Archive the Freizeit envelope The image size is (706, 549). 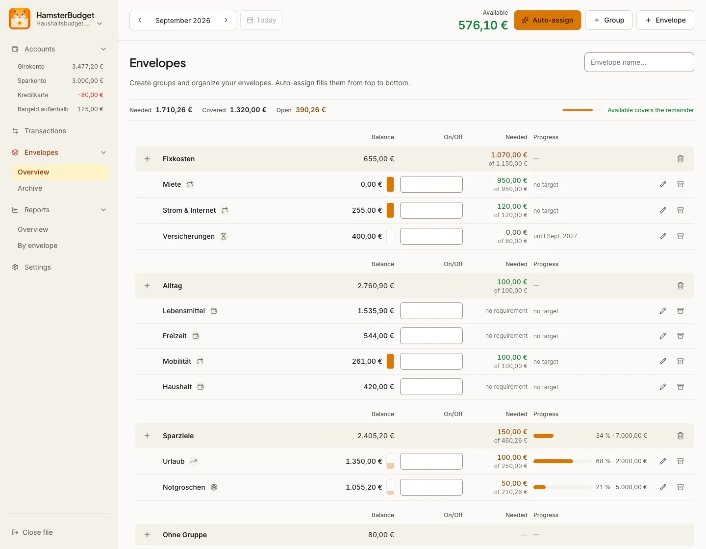[681, 336]
